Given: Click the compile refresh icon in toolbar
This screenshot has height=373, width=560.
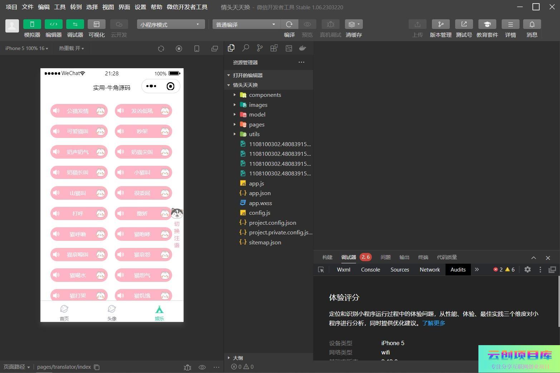Looking at the screenshot, I should coord(289,24).
